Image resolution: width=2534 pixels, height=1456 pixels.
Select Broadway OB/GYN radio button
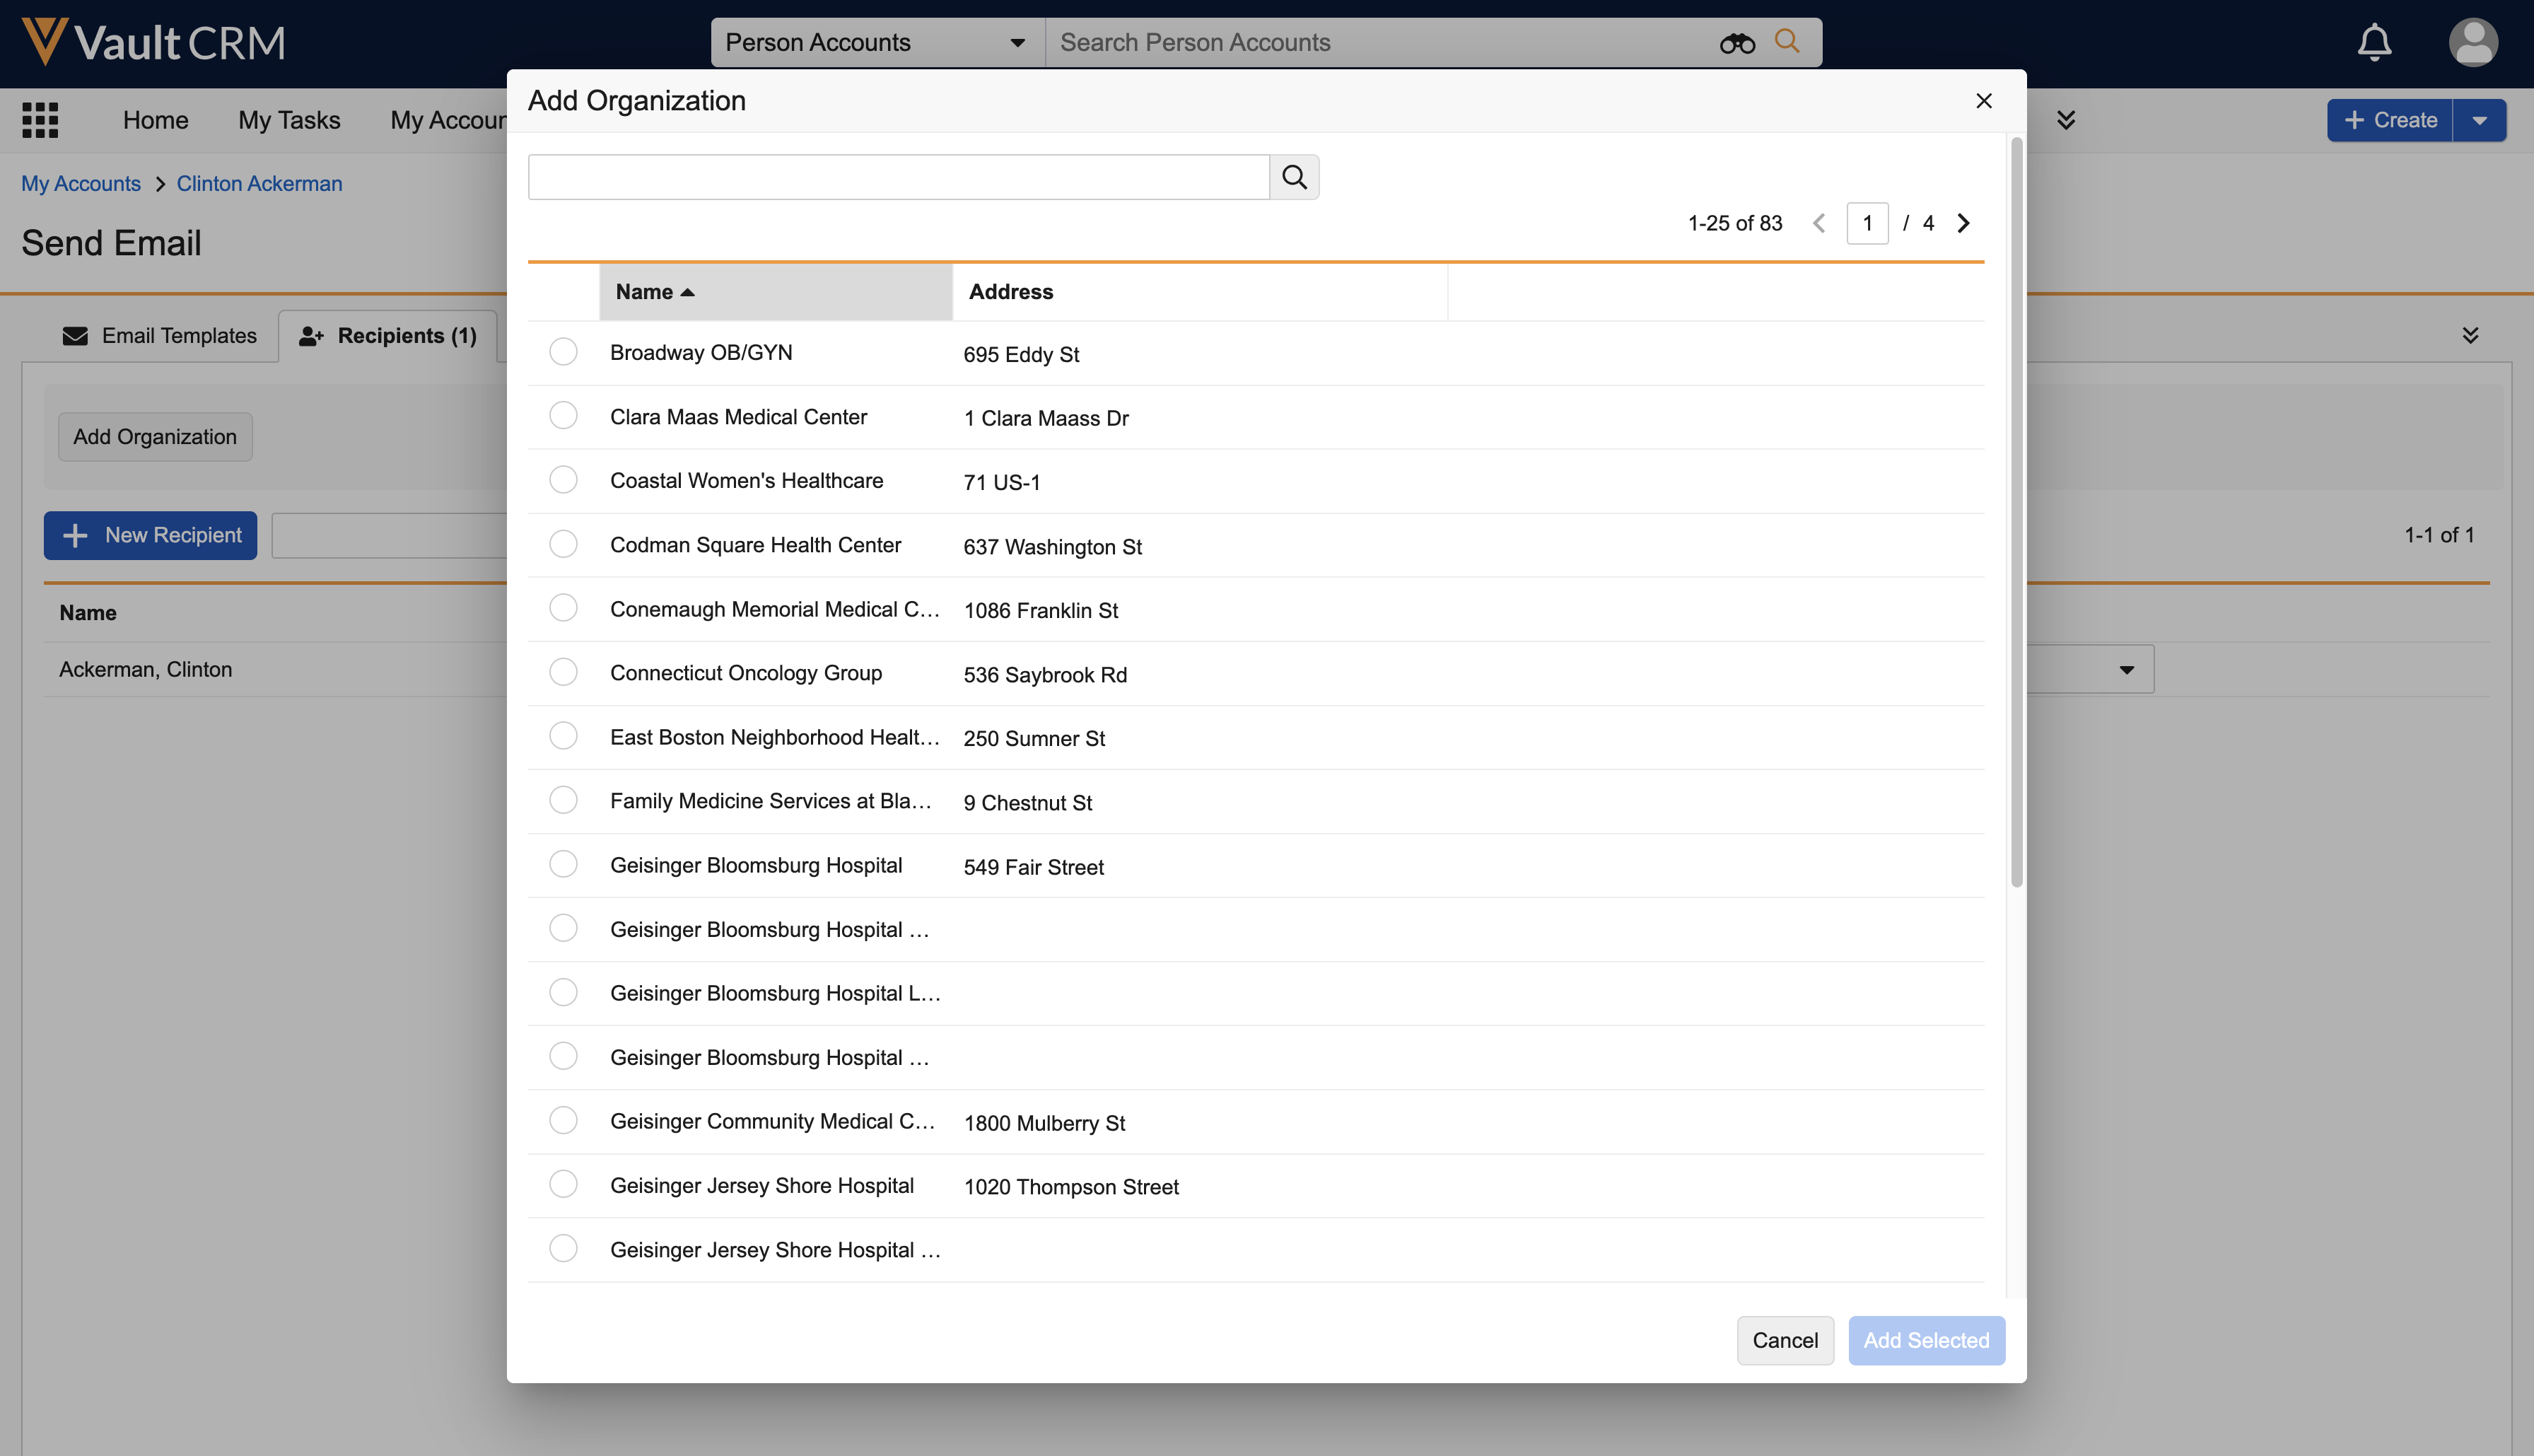pyautogui.click(x=563, y=352)
